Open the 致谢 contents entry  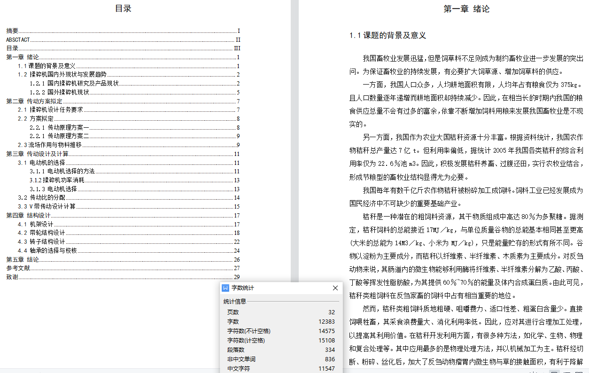point(12,277)
